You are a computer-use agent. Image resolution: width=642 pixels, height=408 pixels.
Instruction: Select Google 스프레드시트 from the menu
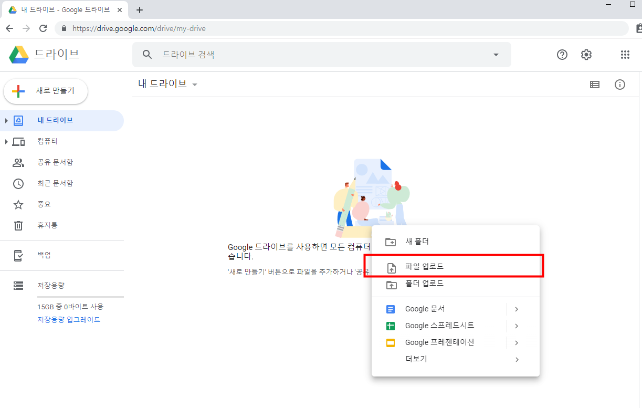pyautogui.click(x=456, y=326)
